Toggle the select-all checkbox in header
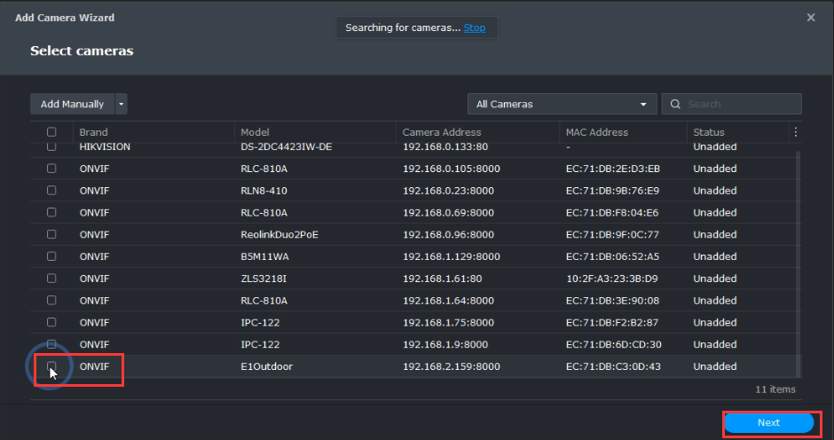This screenshot has height=440, width=834. (51, 132)
